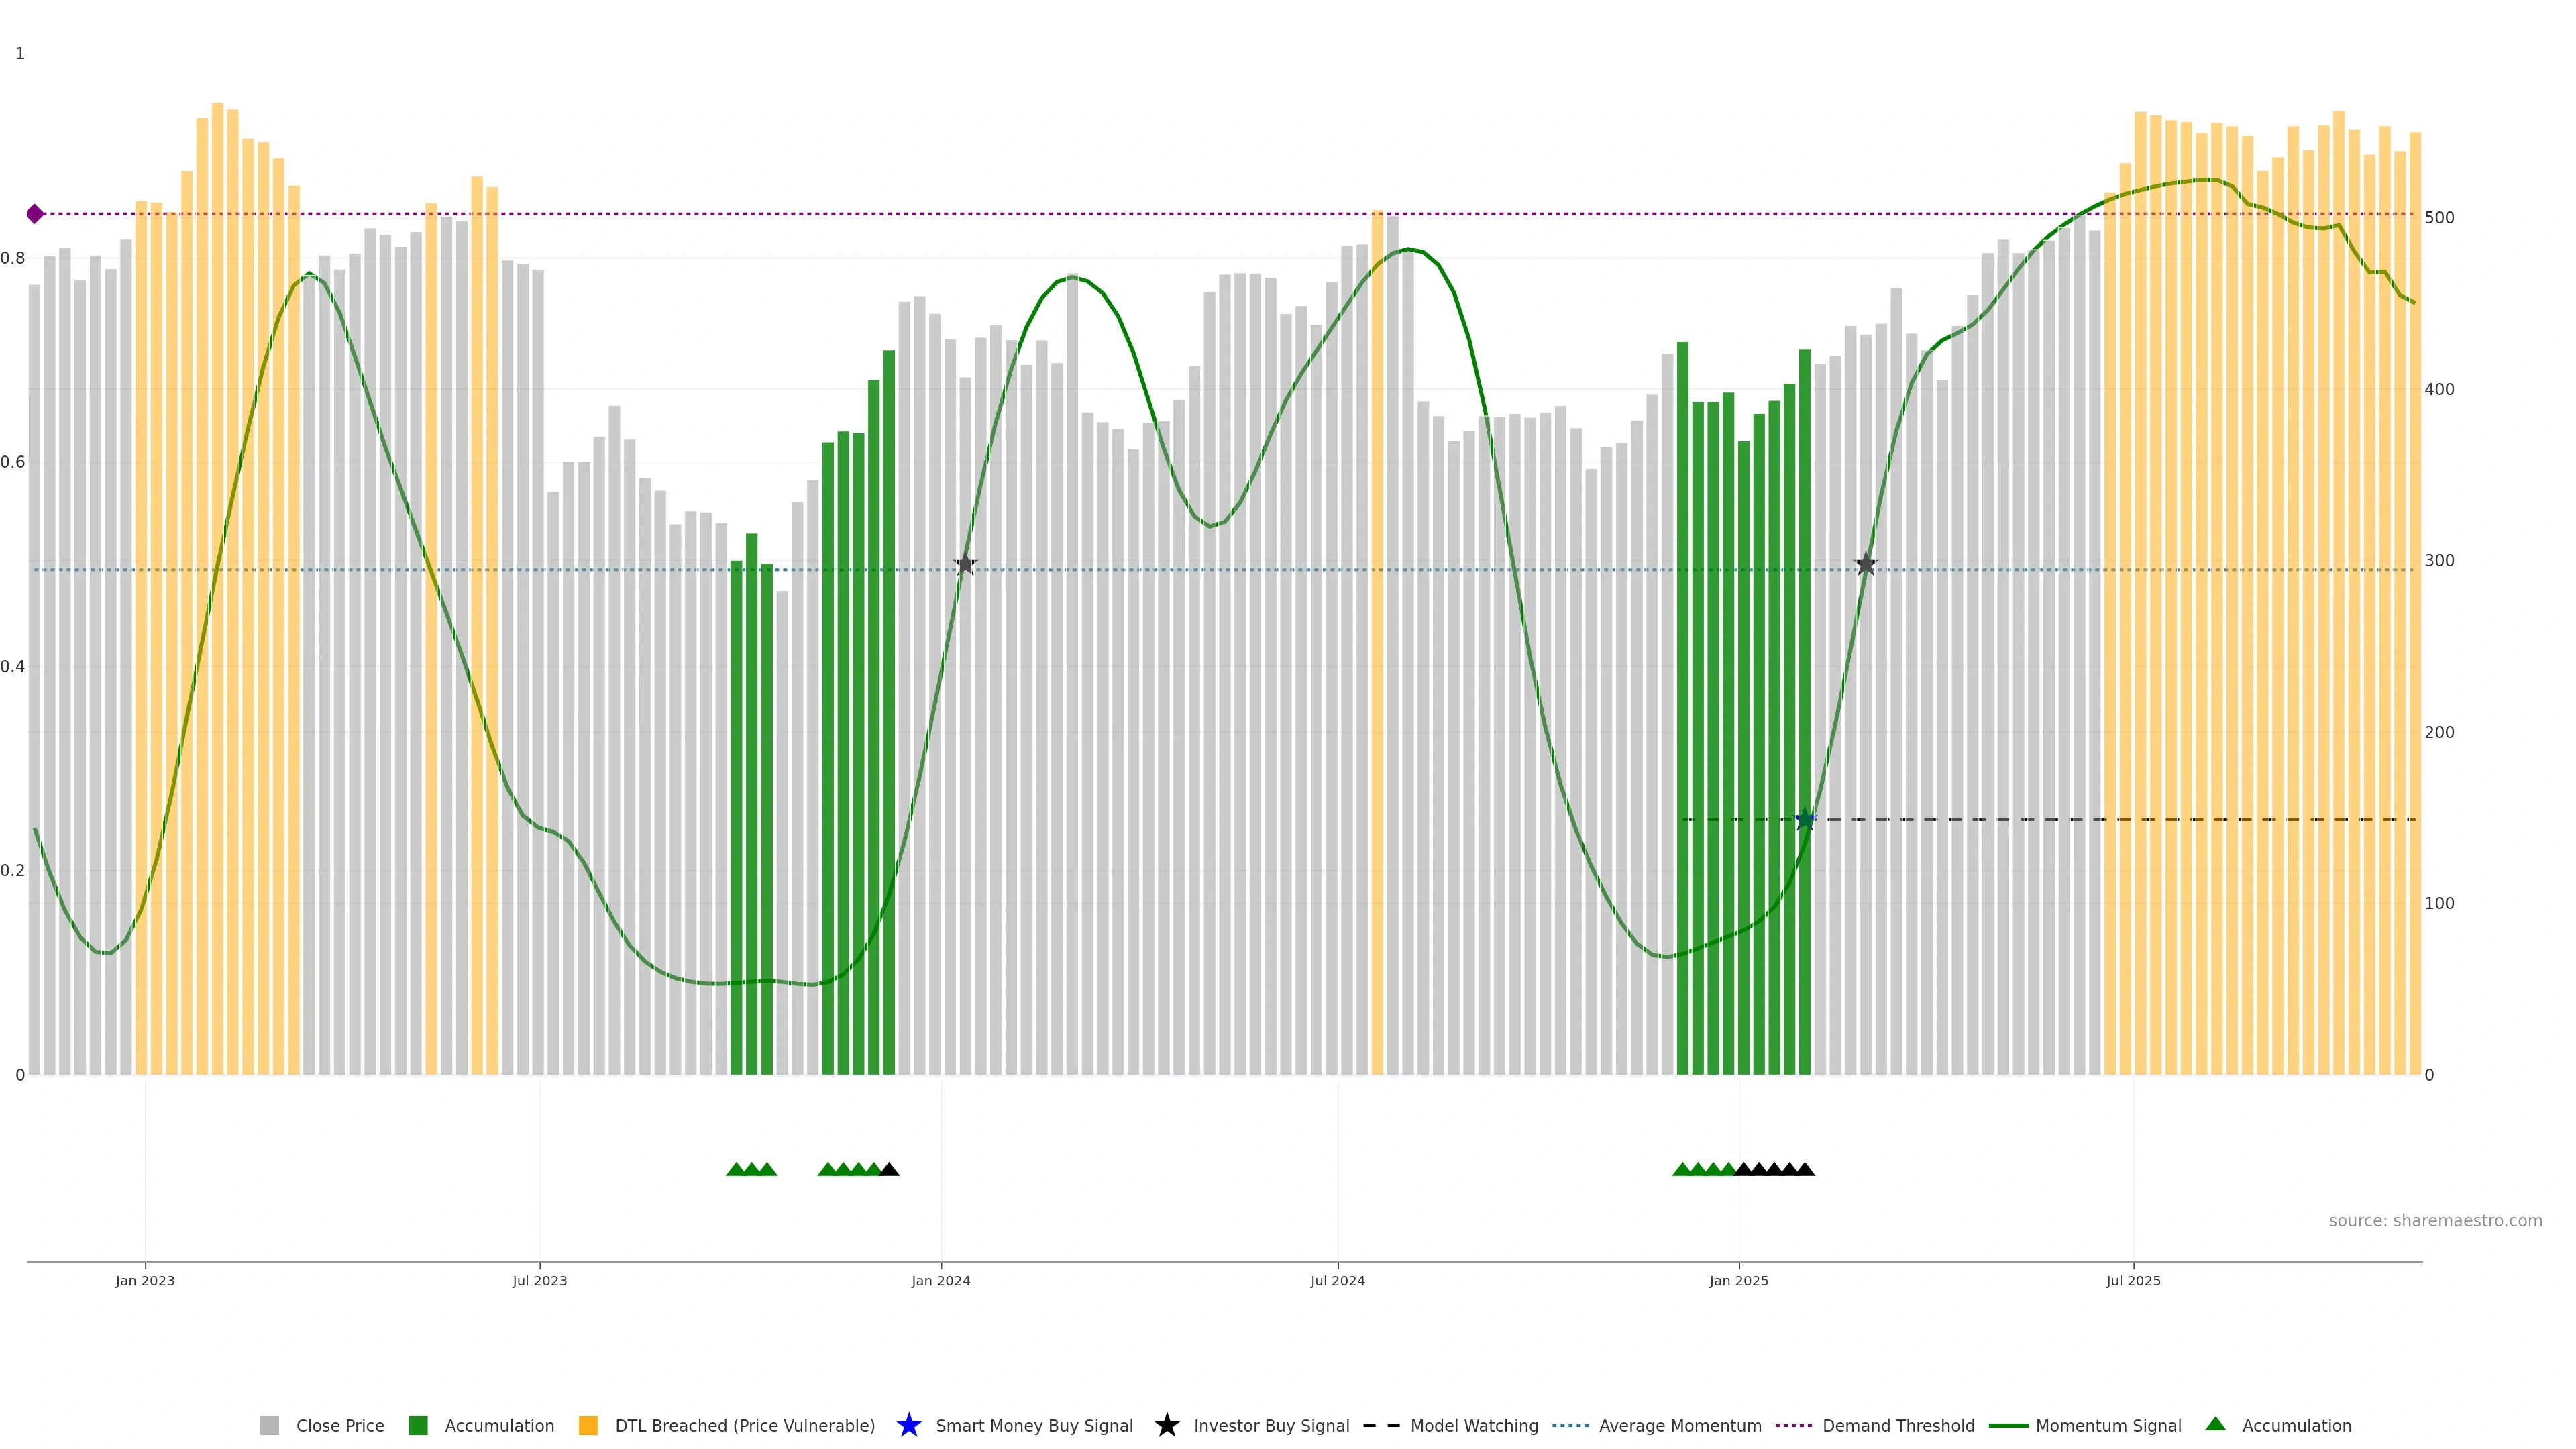
Task: Click the Momentum Signal legend line icon
Action: [2008, 1426]
